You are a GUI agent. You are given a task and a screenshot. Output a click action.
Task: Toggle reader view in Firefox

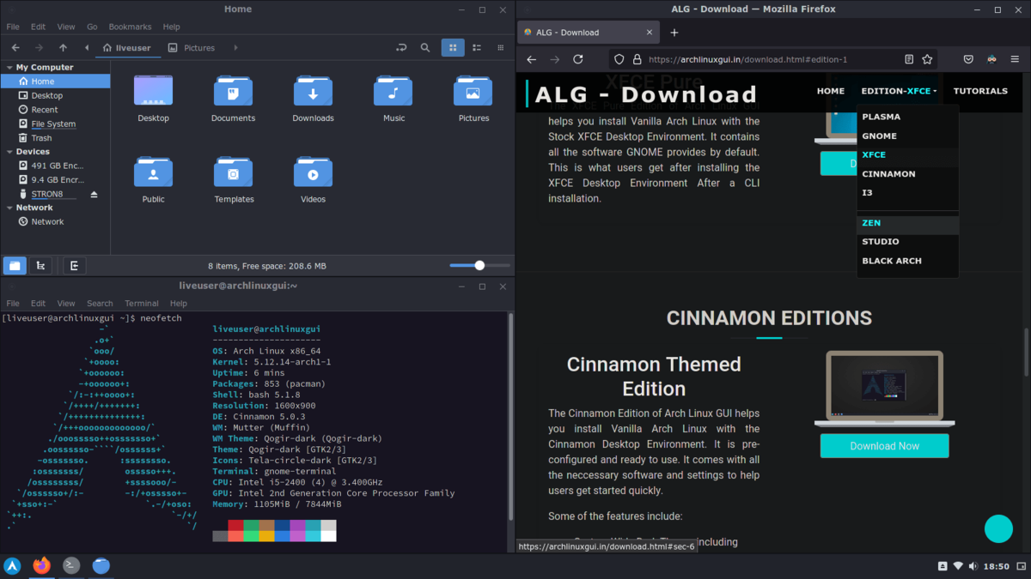point(909,59)
